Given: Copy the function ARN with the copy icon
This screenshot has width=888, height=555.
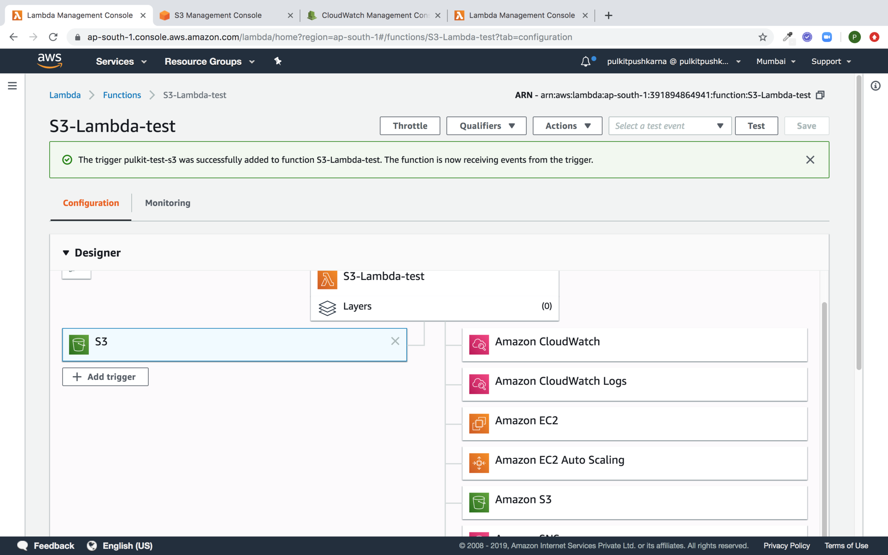Looking at the screenshot, I should [x=820, y=95].
